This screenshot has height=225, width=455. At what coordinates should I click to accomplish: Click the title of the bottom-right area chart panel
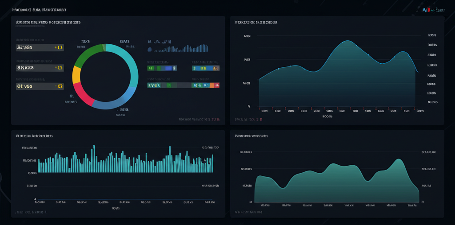pyautogui.click(x=251, y=136)
